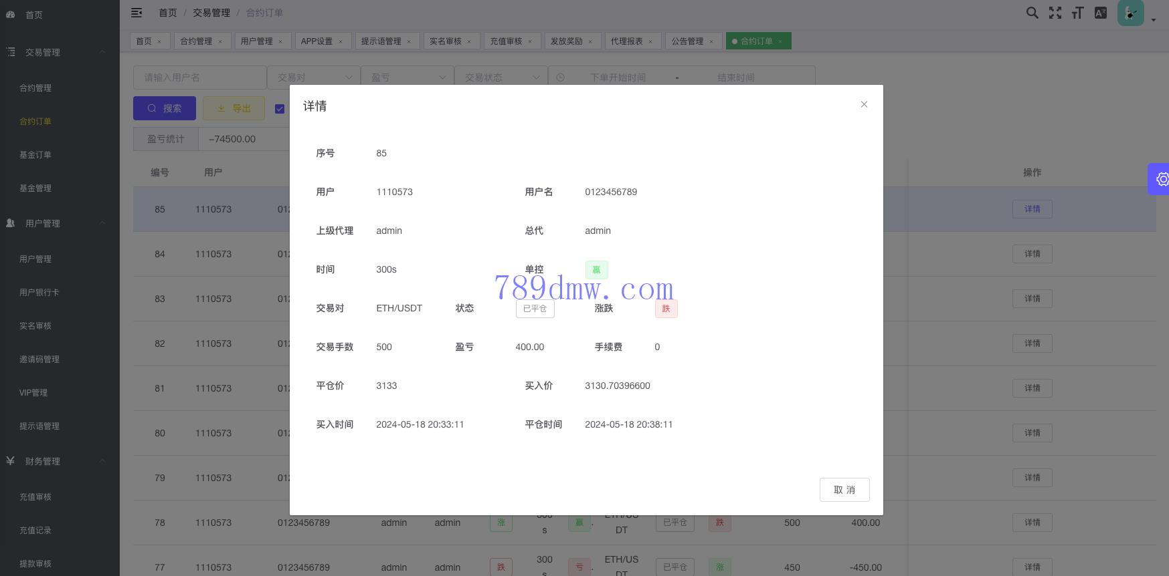1169x576 pixels.
Task: Open the font size adjustment icon
Action: 1077,13
